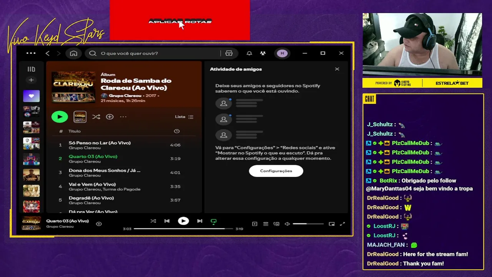Toggle the friend activity icon
The width and height of the screenshot is (492, 277).
tap(263, 53)
